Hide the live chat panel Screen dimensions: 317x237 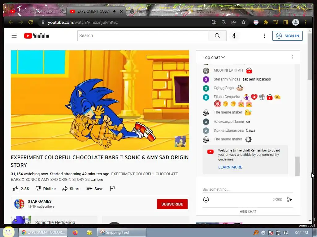[248, 212]
